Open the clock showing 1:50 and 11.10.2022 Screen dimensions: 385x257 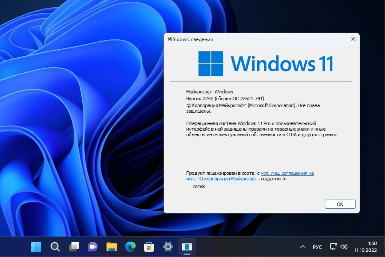[366, 247]
